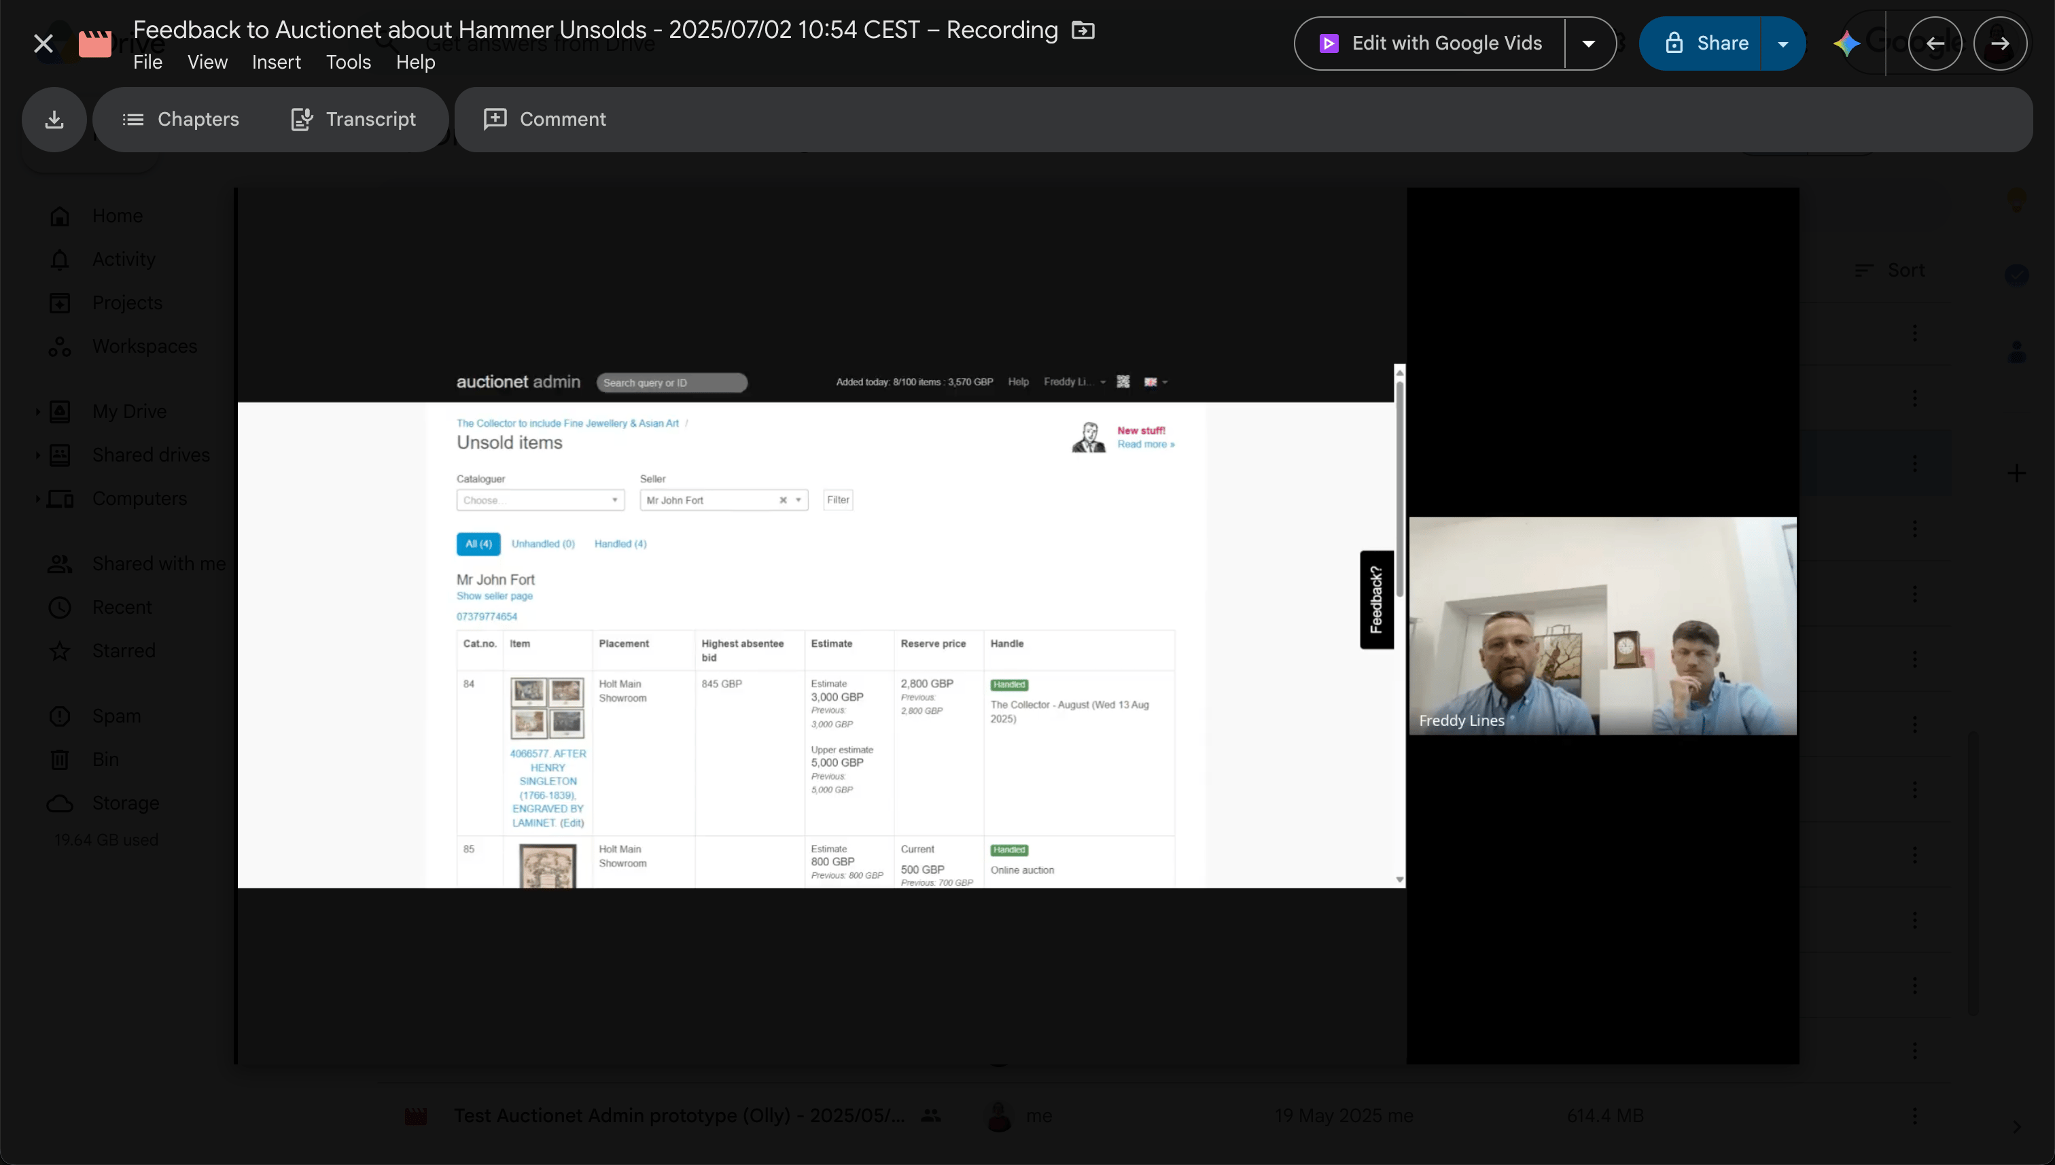This screenshot has width=2055, height=1165.
Task: Click the Home icon in Drive sidebar
Action: point(60,216)
